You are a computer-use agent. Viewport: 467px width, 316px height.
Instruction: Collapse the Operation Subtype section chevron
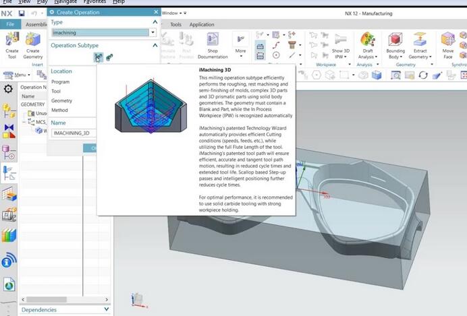point(155,45)
